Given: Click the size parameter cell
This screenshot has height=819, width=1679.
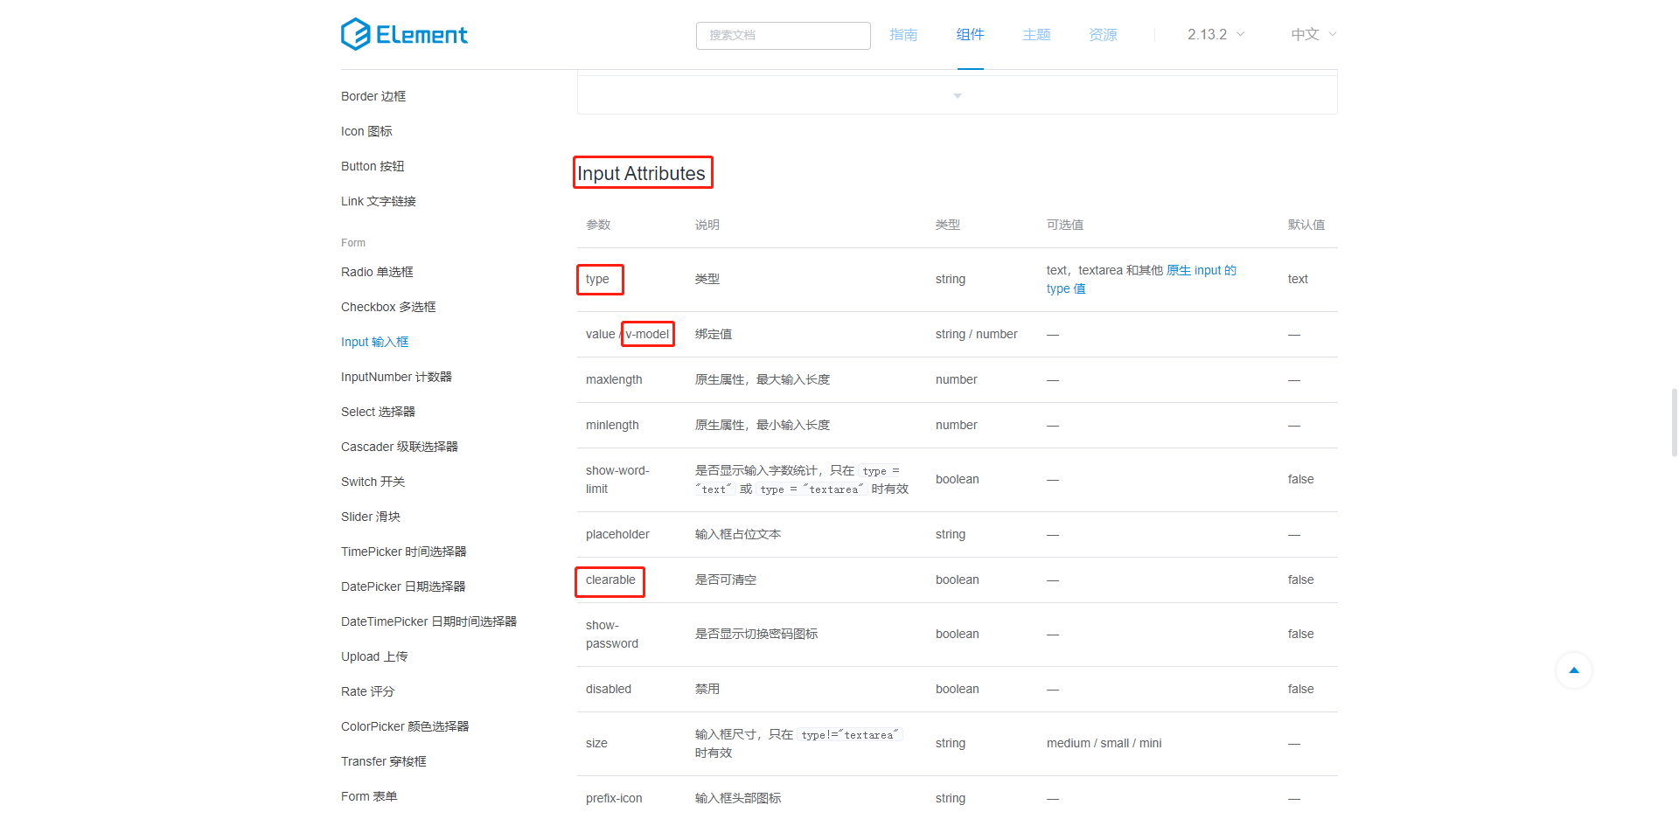Looking at the screenshot, I should pos(596,743).
